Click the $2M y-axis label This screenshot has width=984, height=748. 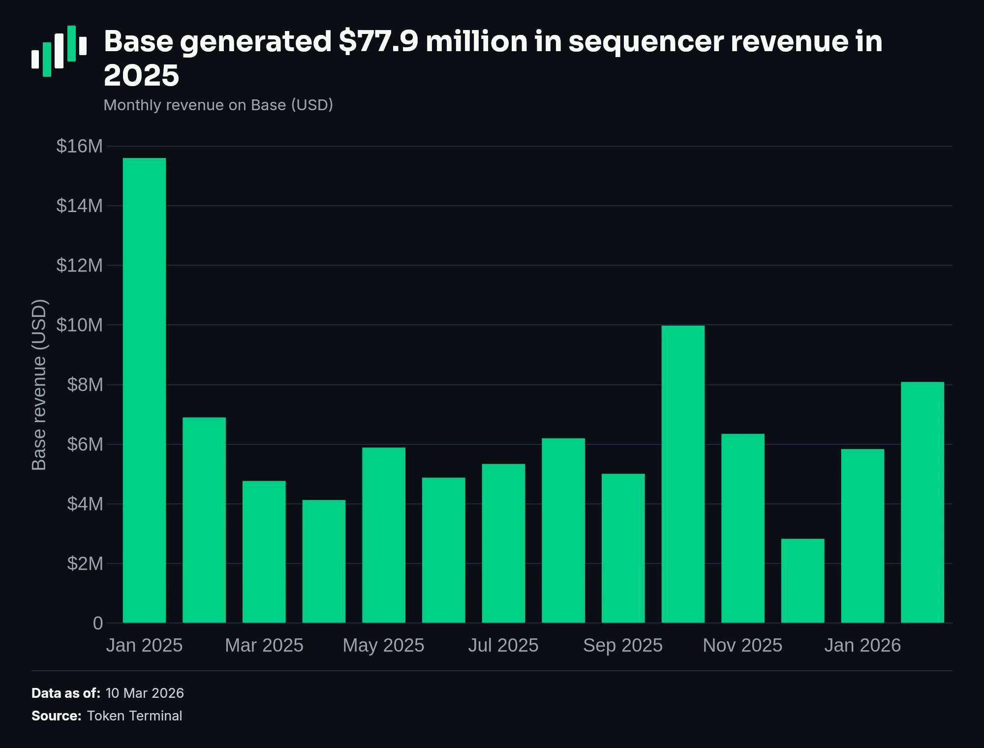[x=85, y=563]
